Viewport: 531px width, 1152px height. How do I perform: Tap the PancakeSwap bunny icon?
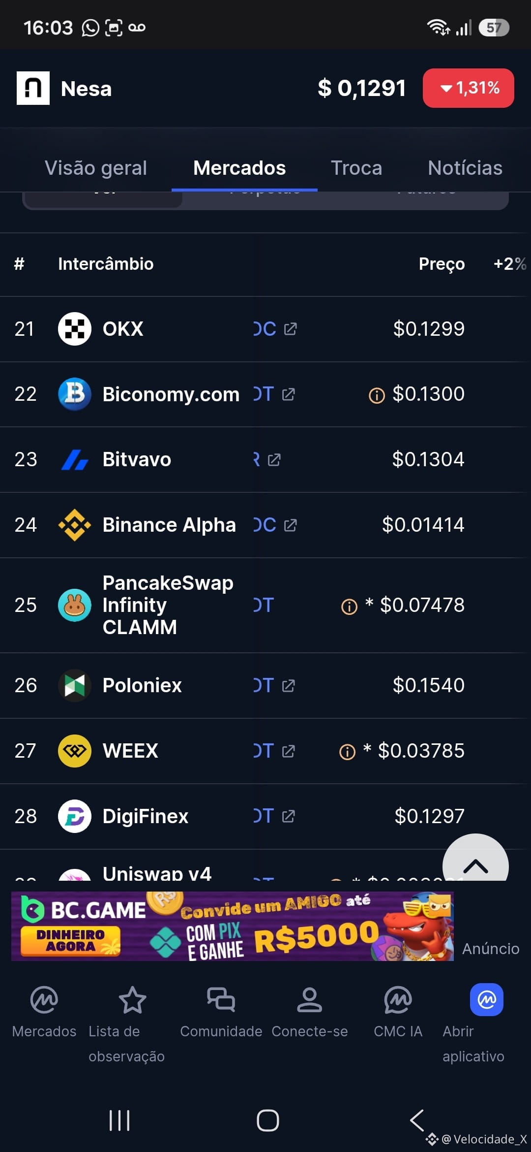75,605
